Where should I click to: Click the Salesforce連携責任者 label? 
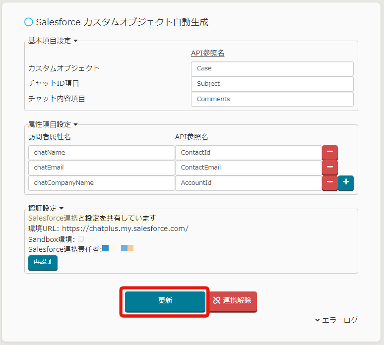point(65,249)
